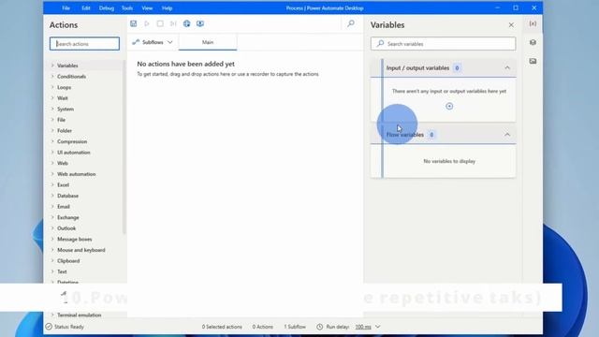Collapse the Flow variables section
599x337 pixels.
[x=507, y=135]
